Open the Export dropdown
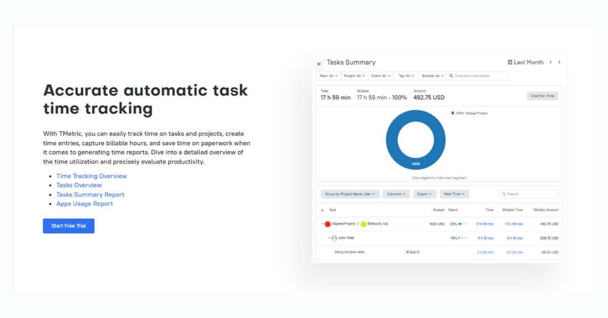This screenshot has height=318, width=608. point(425,194)
